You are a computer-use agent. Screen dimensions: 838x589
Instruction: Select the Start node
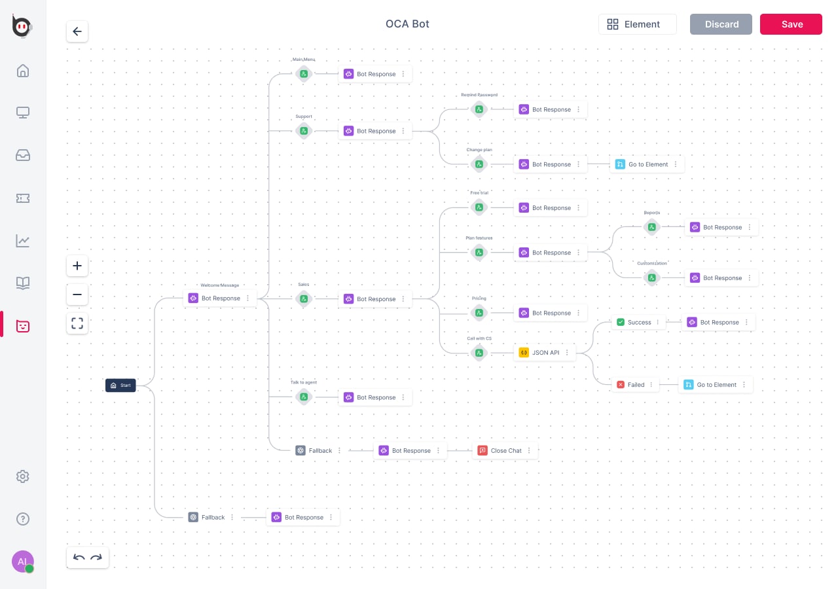click(x=120, y=385)
